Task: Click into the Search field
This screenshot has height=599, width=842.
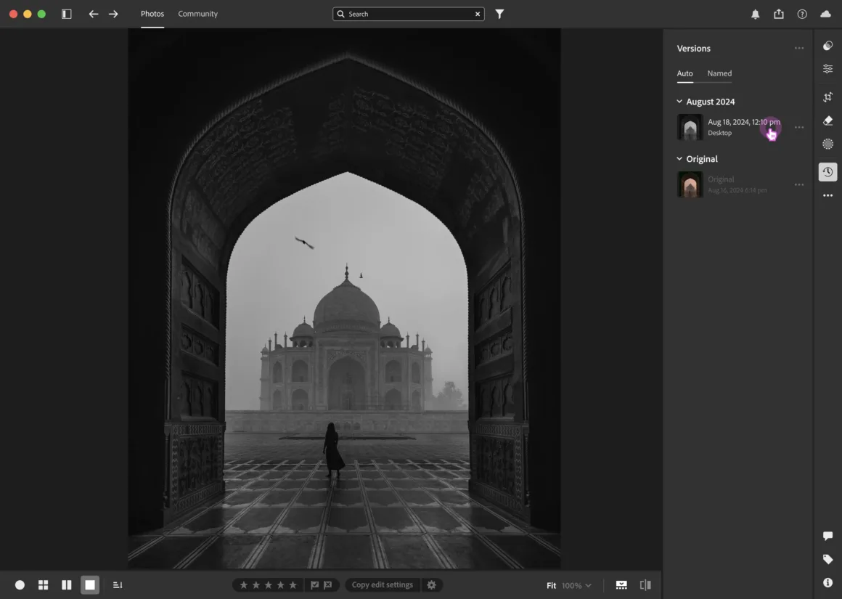Action: coord(408,14)
